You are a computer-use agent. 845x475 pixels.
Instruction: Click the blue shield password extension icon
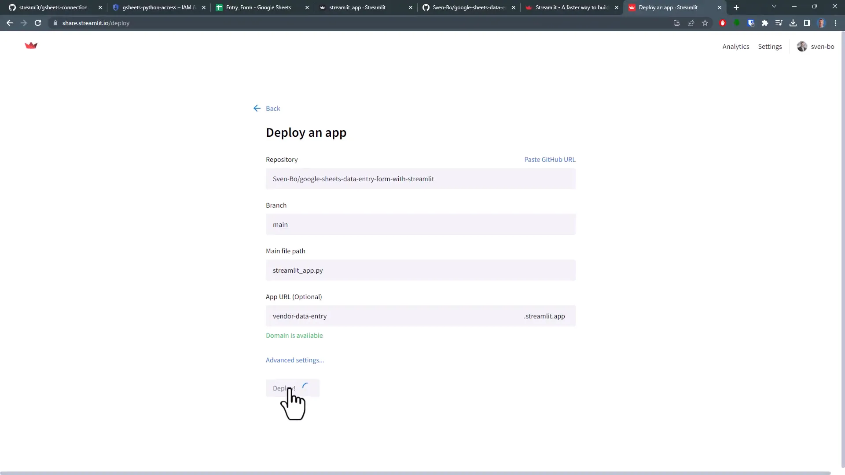751,23
